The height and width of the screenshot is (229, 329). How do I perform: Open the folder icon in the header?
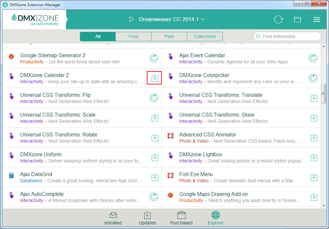click(x=297, y=19)
